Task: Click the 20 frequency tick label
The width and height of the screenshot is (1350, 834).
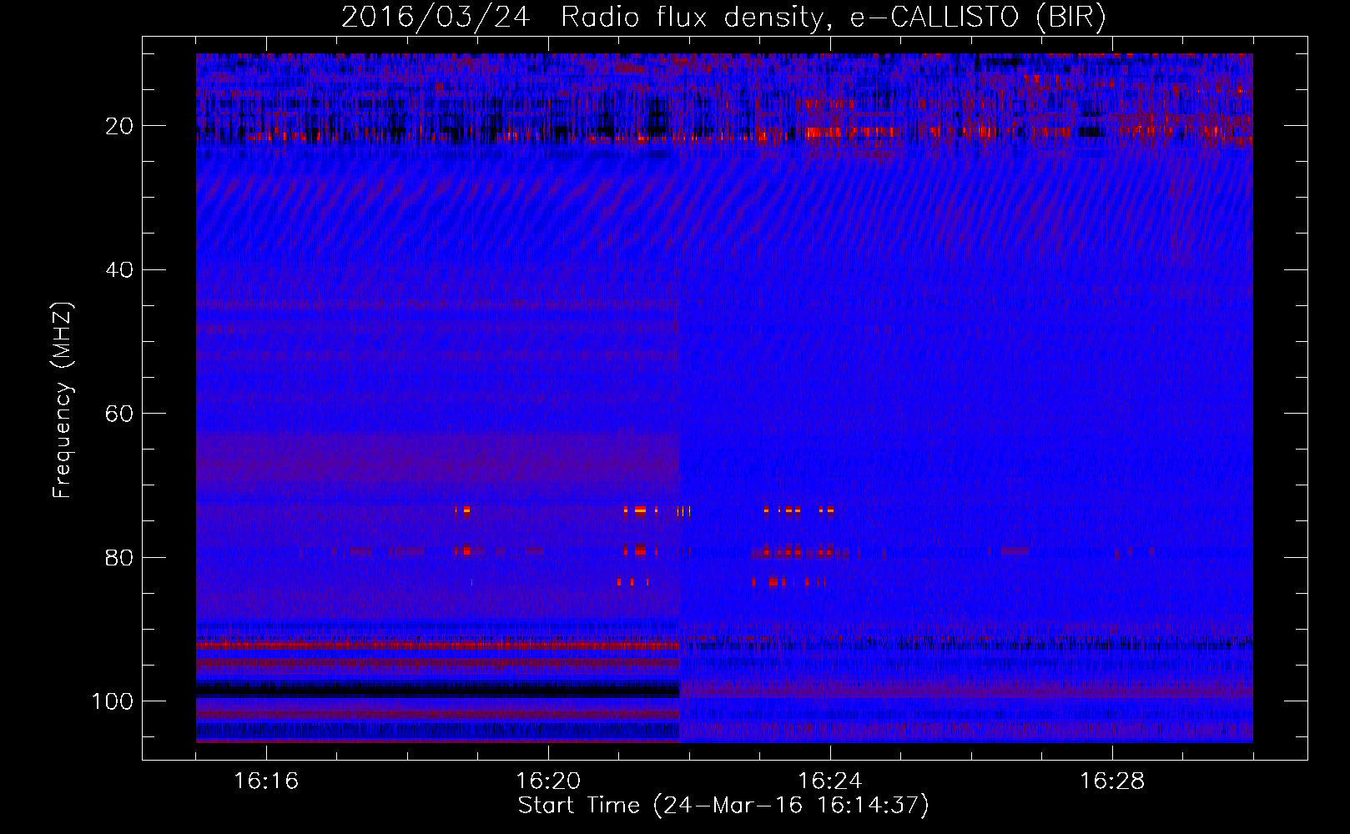Action: coord(120,126)
